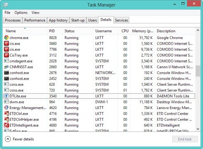The height and width of the screenshot is (149, 203).
Task: Open the File menu
Action: [x=7, y=13]
